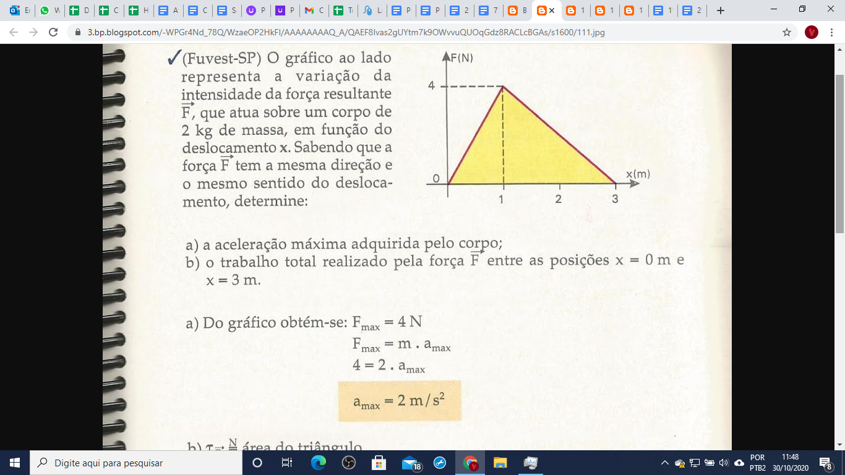Open the Mail app showing 18 unread
The height and width of the screenshot is (475, 845).
pyautogui.click(x=411, y=463)
